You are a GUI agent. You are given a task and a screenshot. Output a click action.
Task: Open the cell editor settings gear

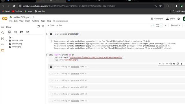pos(174,64)
